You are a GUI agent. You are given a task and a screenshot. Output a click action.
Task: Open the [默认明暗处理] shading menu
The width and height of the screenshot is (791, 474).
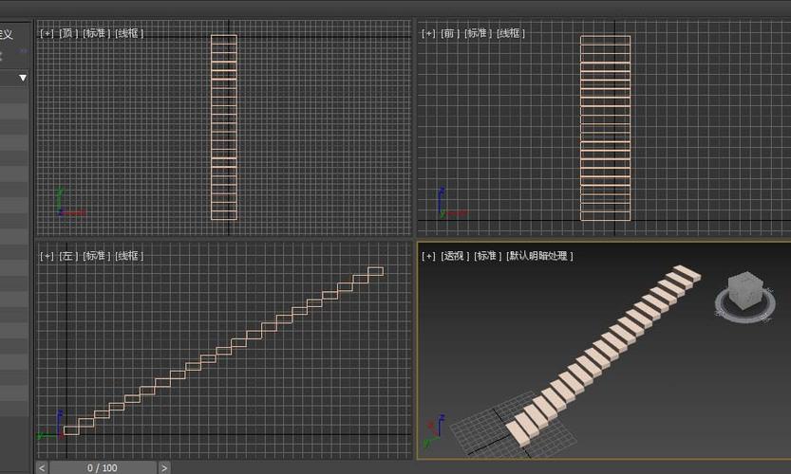539,256
